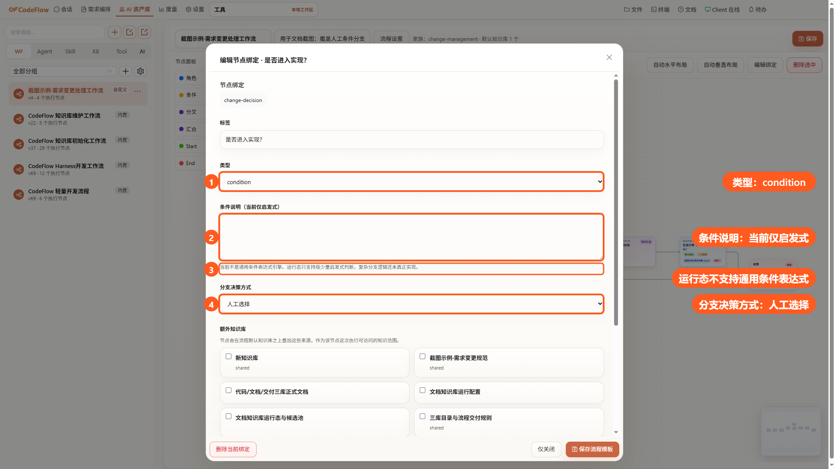Tick the 文档知识库运行态与候选池 checkbox
The width and height of the screenshot is (835, 469).
pos(228,416)
